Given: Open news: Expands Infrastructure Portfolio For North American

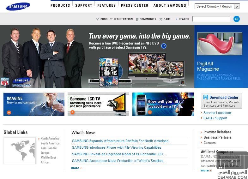Looking at the screenshot, I should 121,141.
